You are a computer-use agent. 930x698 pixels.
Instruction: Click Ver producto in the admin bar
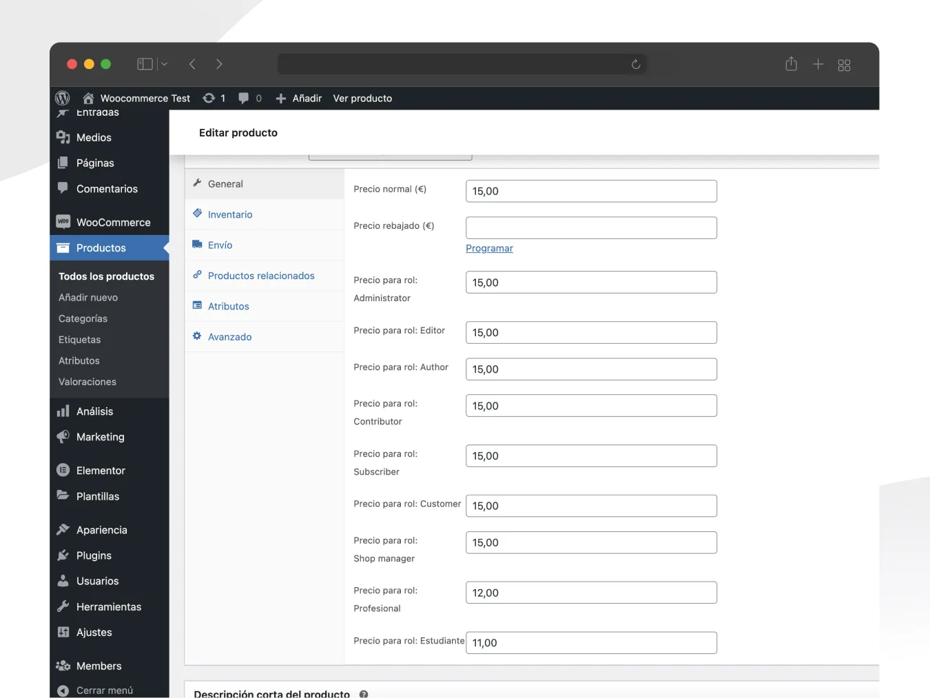coord(362,98)
